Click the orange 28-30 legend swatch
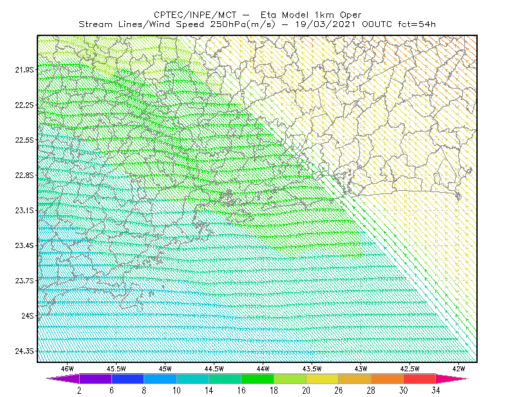 pyautogui.click(x=388, y=378)
